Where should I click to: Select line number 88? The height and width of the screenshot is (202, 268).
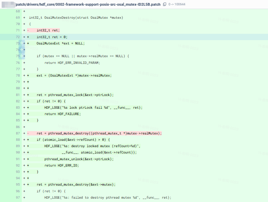pyautogui.click(x=18, y=140)
